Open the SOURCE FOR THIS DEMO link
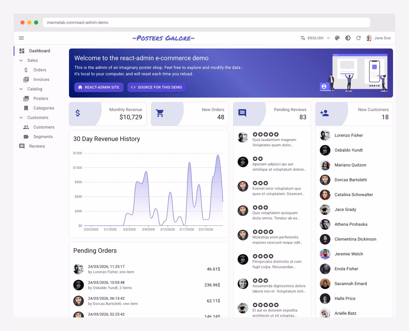The width and height of the screenshot is (409, 331). tap(157, 87)
